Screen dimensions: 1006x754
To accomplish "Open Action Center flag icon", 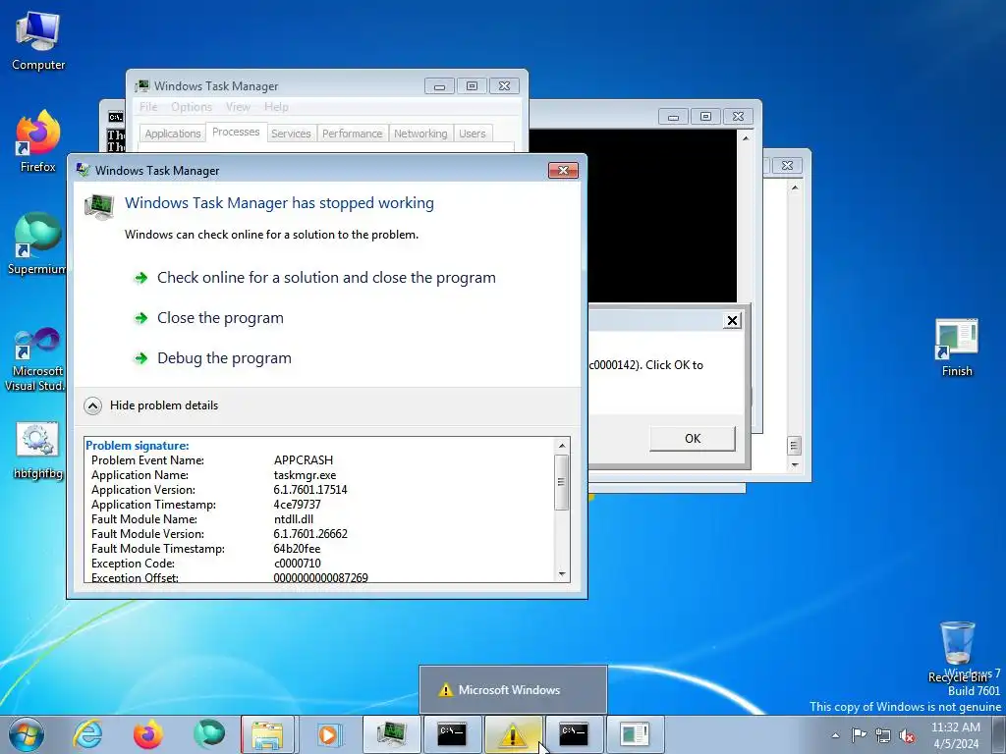I will (859, 735).
